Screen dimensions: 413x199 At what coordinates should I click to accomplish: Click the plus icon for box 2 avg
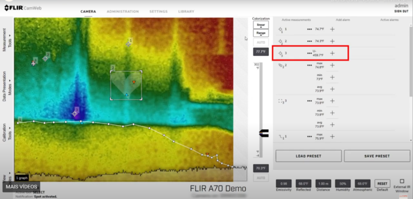click(332, 89)
